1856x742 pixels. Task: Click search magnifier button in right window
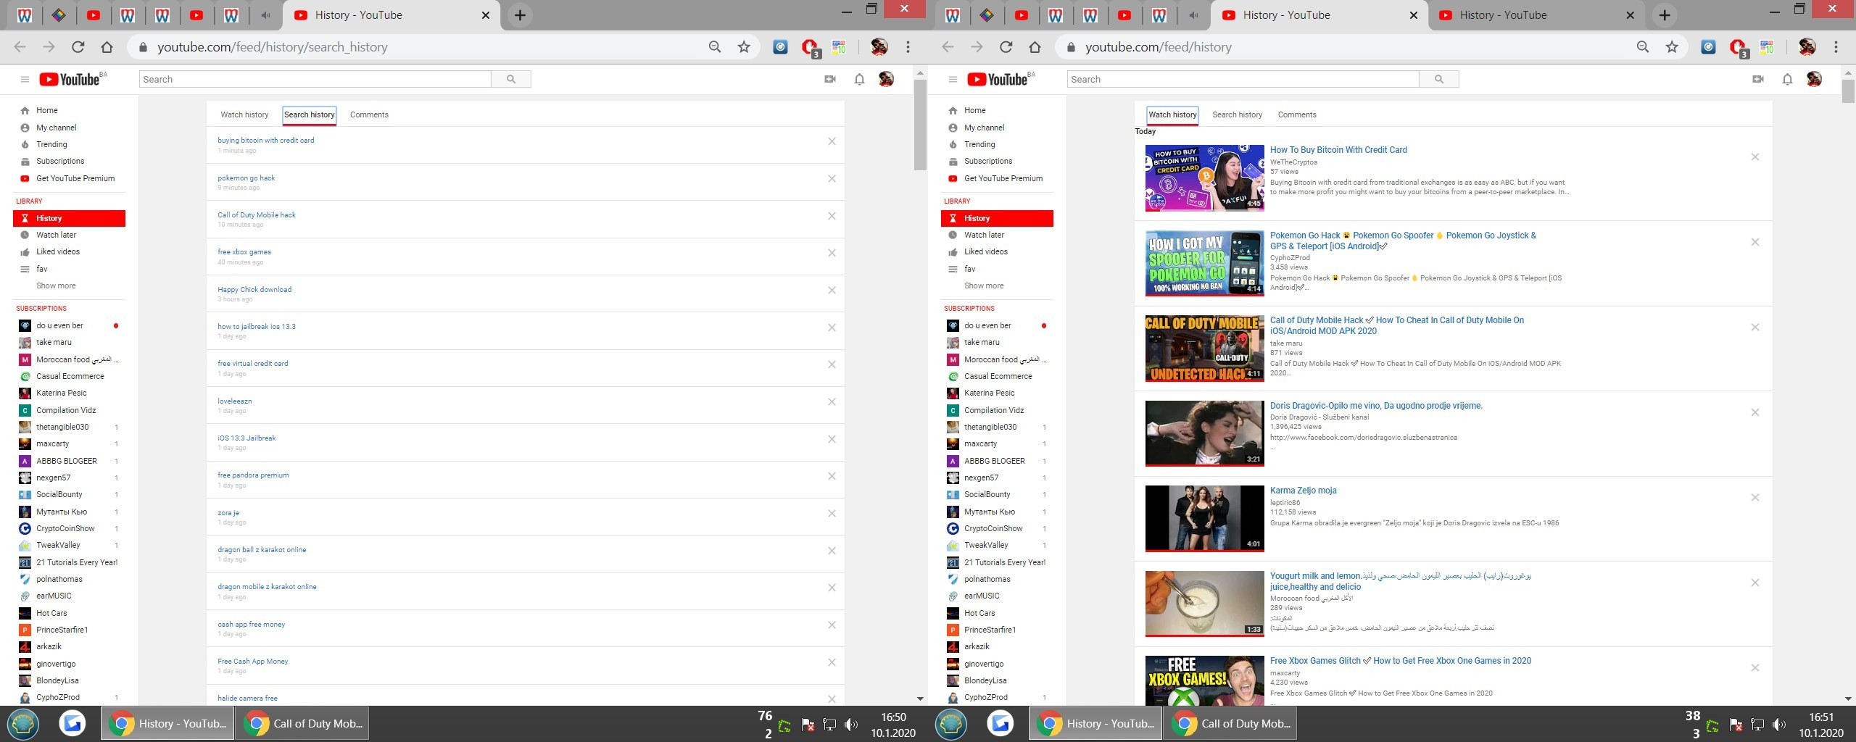point(1439,80)
